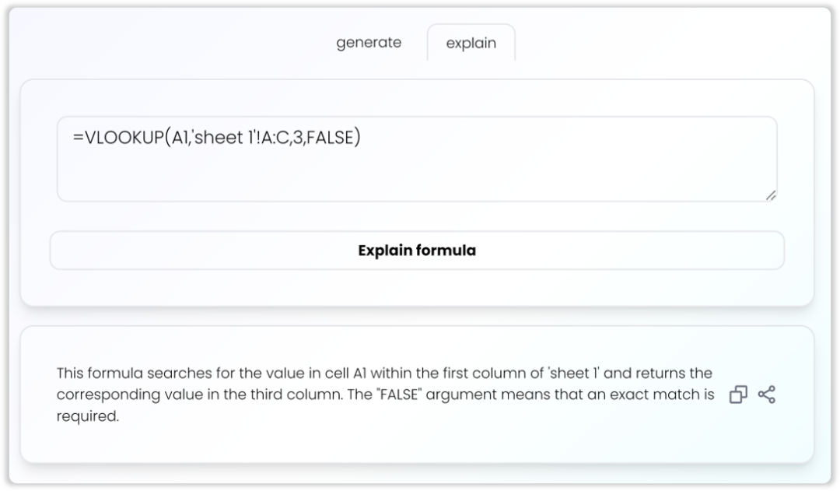840x491 pixels.
Task: Switch to the generate tab
Action: pyautogui.click(x=369, y=42)
